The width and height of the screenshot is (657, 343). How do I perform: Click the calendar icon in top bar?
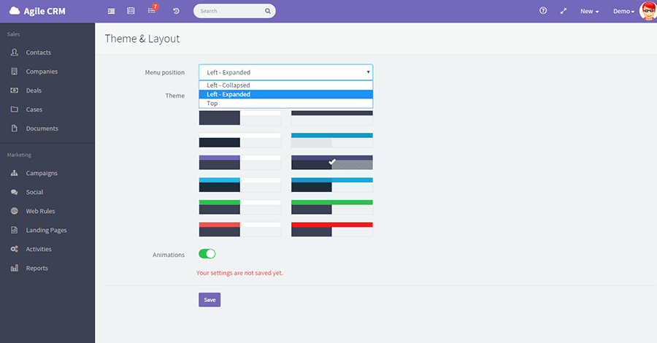131,11
